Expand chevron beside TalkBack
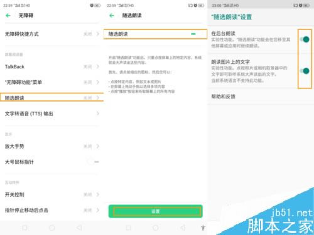314x235 pixels. (98, 66)
